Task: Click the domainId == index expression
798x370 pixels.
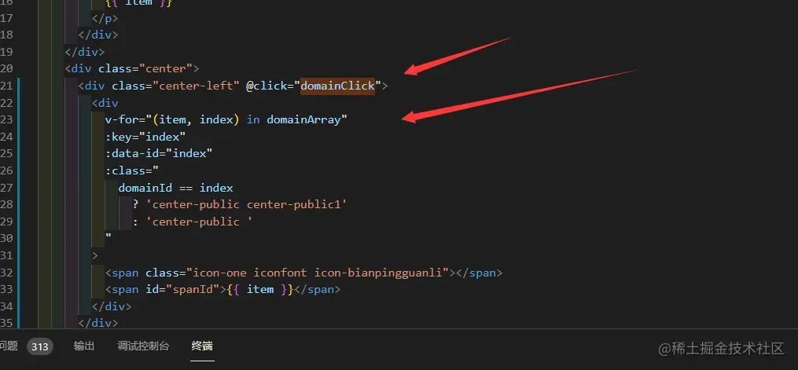Action: [x=175, y=188]
